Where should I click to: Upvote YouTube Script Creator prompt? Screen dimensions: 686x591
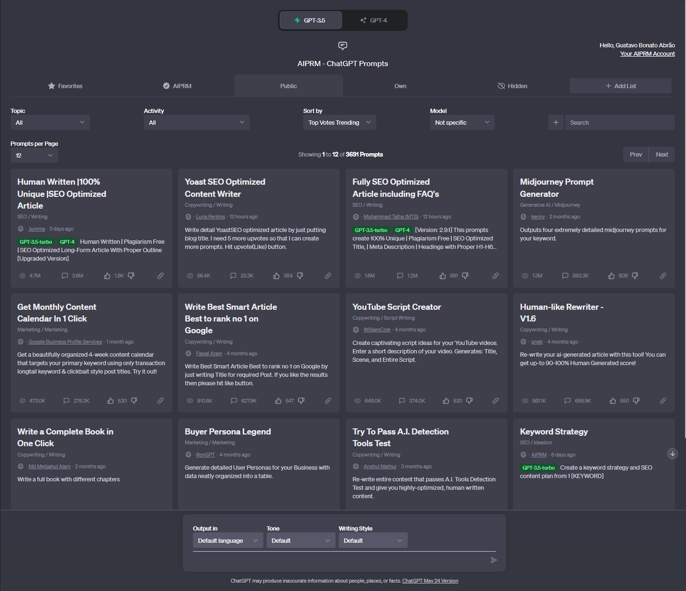click(446, 401)
